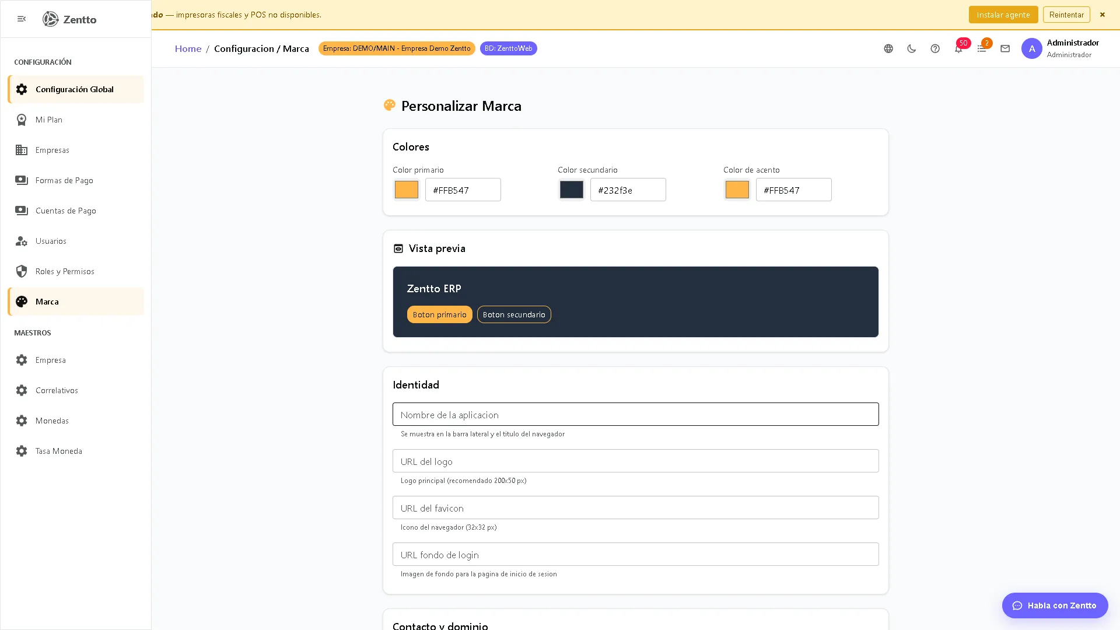This screenshot has width=1120, height=630.
Task: Open secondary color swatch picker
Action: [572, 190]
